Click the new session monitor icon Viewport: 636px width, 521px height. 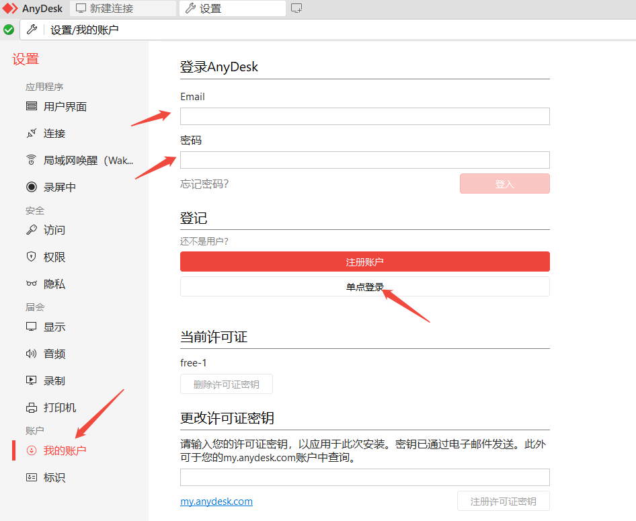point(296,9)
